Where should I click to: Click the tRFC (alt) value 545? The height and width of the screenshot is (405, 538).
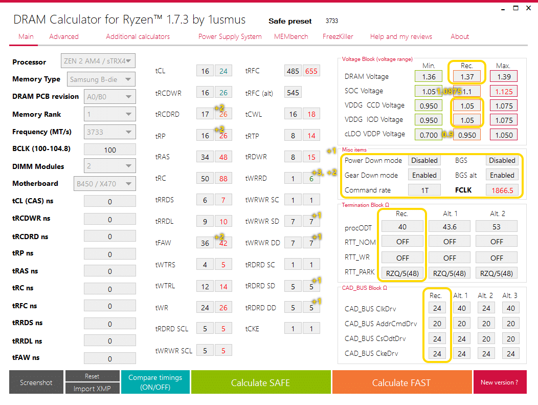293,92
